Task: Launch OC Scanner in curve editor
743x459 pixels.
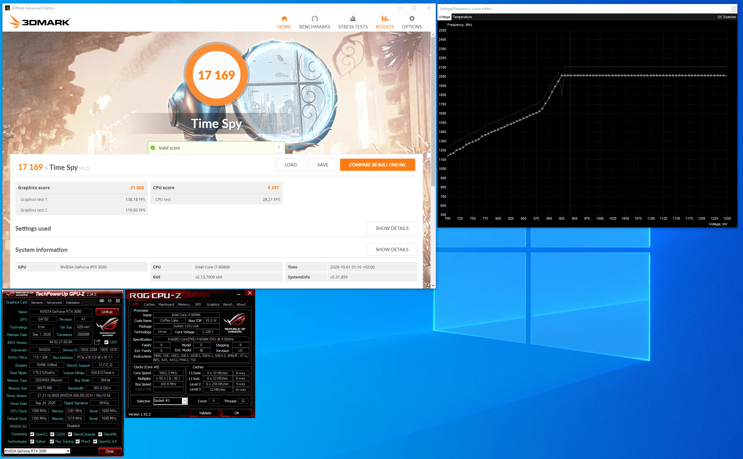Action: point(727,17)
